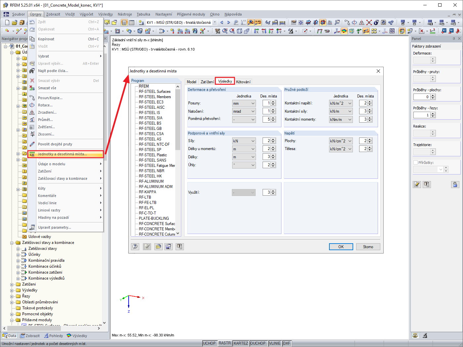Screen dimensions: 463x347
Task: Click the Move/Copy icon beside Posun/Kopie
Action: (32, 98)
